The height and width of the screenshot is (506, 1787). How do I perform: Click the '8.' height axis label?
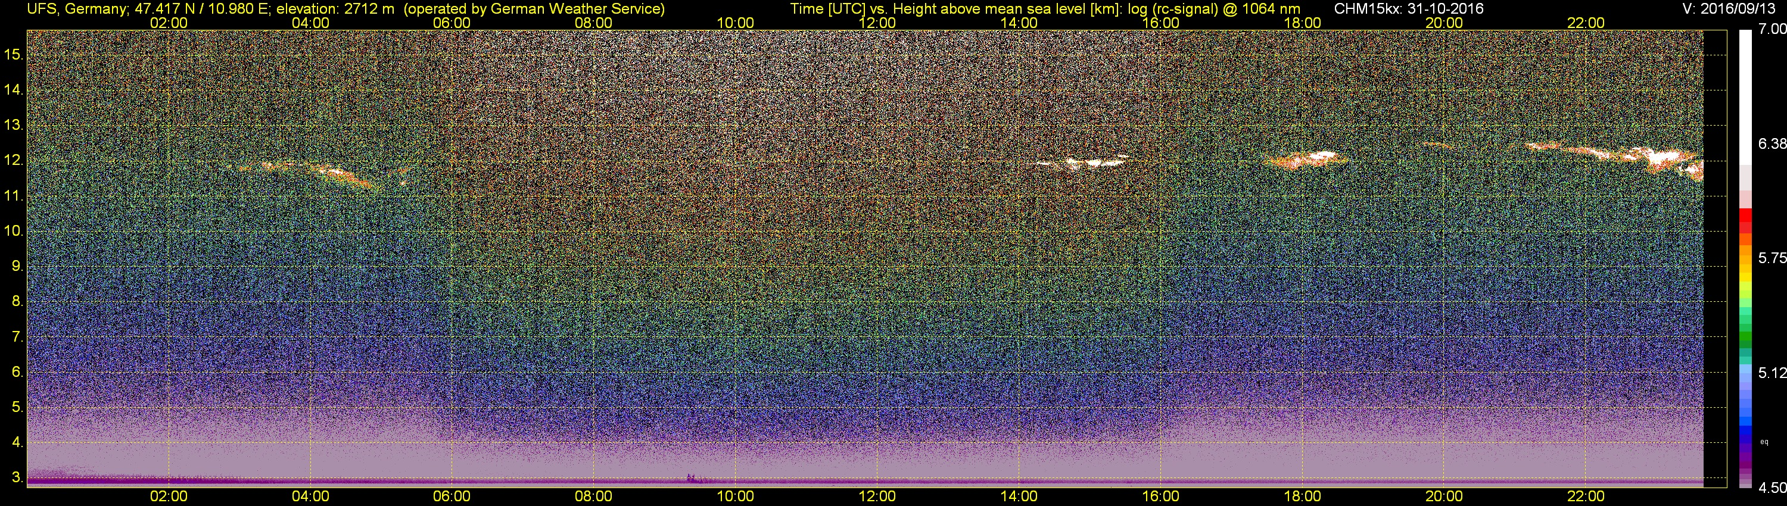[x=17, y=302]
